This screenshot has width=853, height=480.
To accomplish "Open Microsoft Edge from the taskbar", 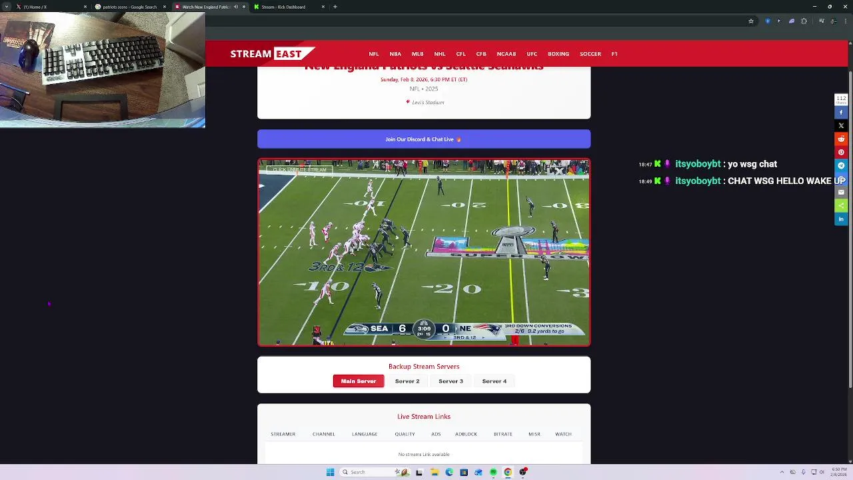I will tap(448, 472).
